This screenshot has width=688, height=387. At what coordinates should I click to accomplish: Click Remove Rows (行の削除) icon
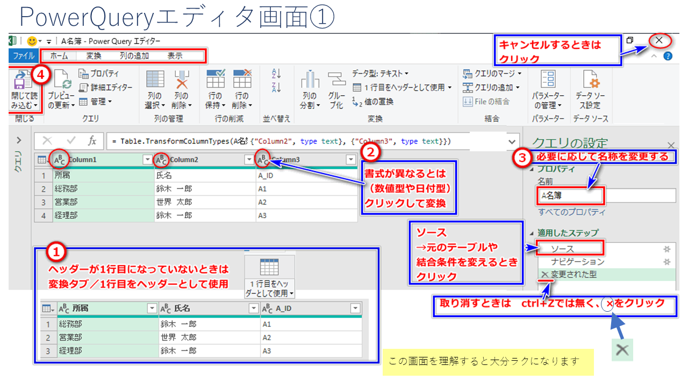coord(242,79)
